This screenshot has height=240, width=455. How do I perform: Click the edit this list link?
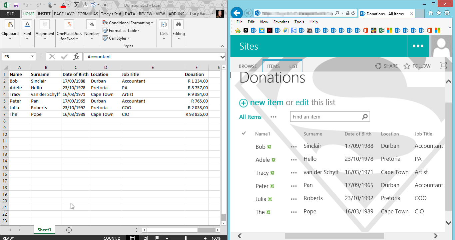(x=302, y=103)
